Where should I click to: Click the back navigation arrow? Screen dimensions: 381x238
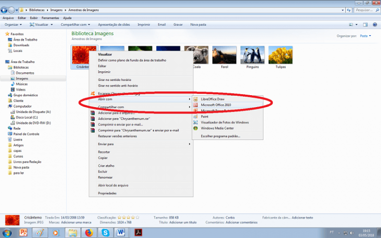[4, 9]
